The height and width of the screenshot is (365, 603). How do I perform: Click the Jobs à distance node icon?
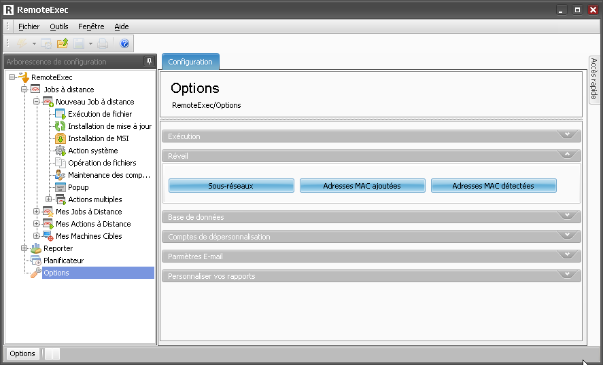click(x=35, y=90)
